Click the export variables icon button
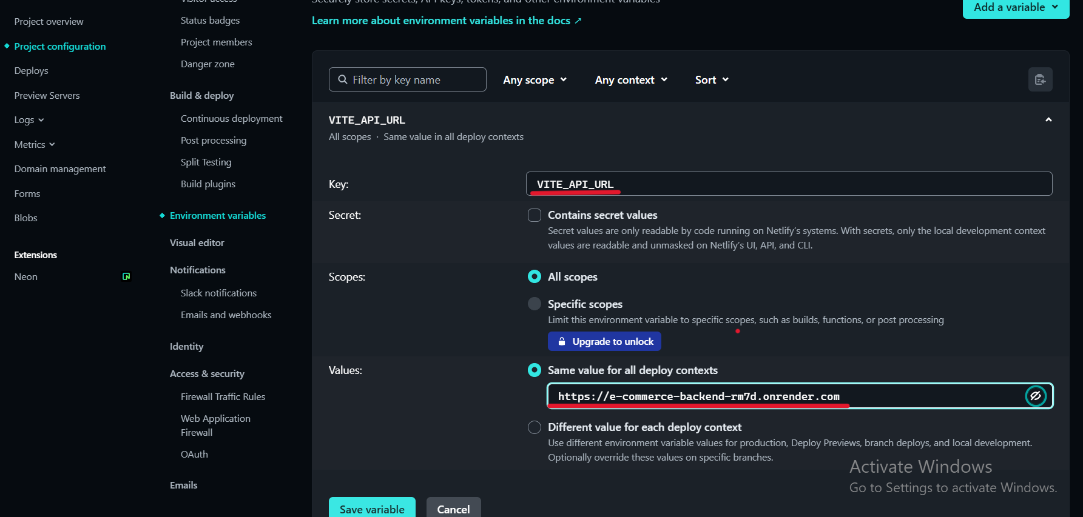Image resolution: width=1083 pixels, height=517 pixels. point(1040,80)
